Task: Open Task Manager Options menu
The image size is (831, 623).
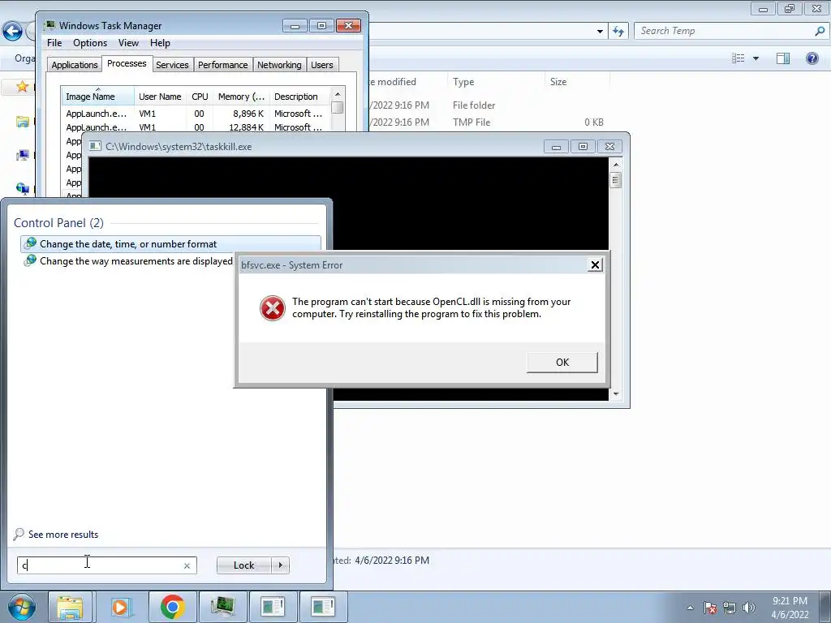Action: pos(90,43)
